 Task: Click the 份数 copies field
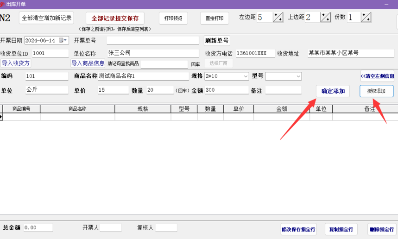click(x=354, y=17)
